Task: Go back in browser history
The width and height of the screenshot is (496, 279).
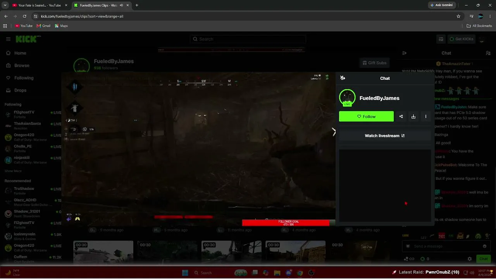Action: point(6,16)
